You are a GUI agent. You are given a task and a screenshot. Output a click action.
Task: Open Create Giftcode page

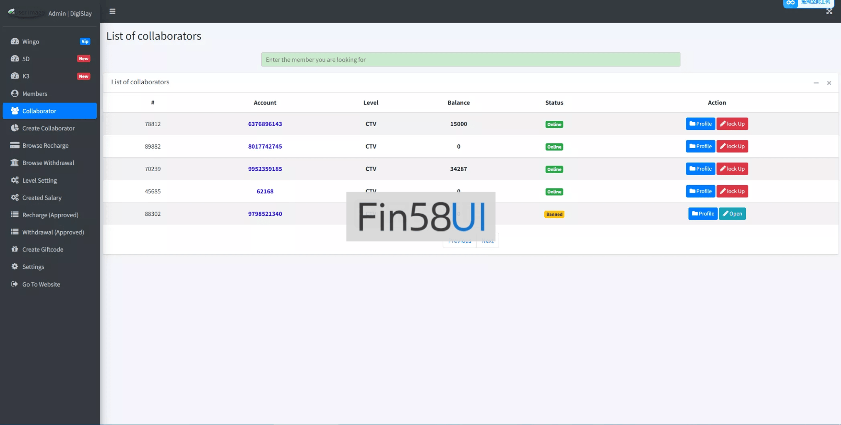[43, 249]
